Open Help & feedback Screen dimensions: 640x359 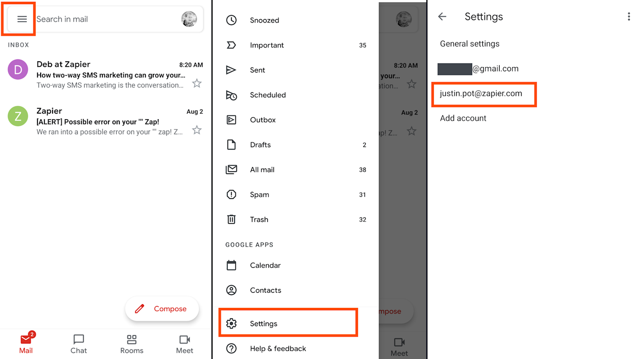[x=296, y=348]
